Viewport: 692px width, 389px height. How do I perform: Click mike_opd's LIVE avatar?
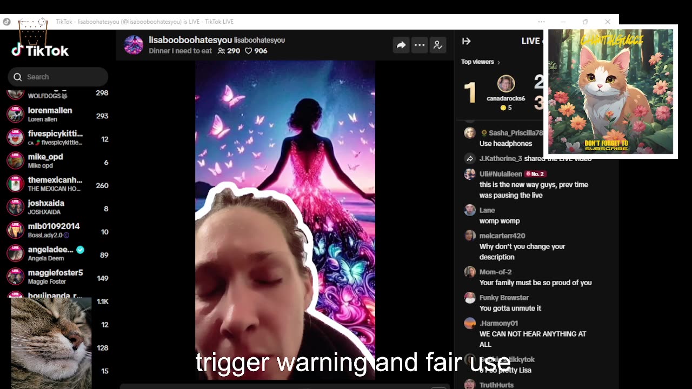(16, 160)
